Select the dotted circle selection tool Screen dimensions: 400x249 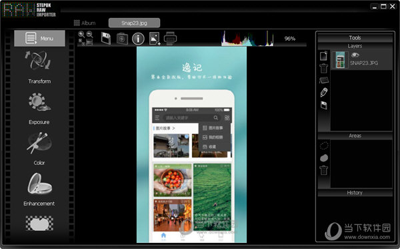tap(324, 146)
